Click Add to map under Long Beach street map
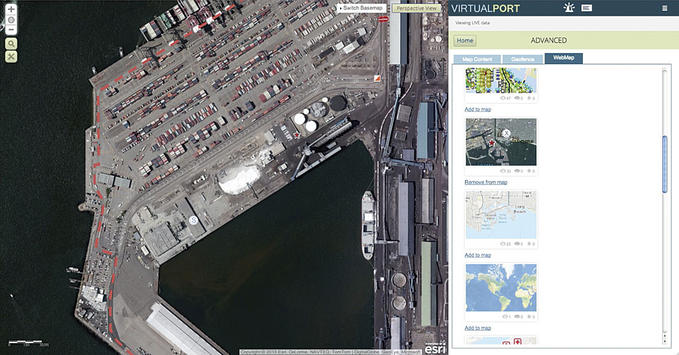Screen dimensions: 679x355 (x=477, y=255)
